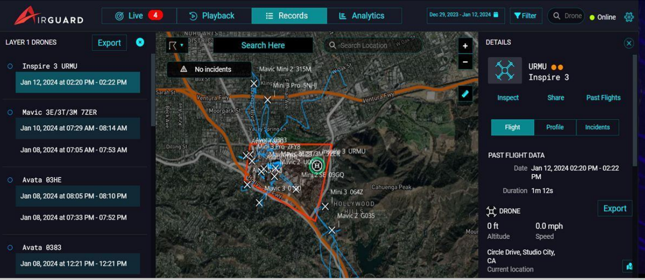Click the red 4 badge on Live
The height and width of the screenshot is (280, 645).
[x=155, y=15]
